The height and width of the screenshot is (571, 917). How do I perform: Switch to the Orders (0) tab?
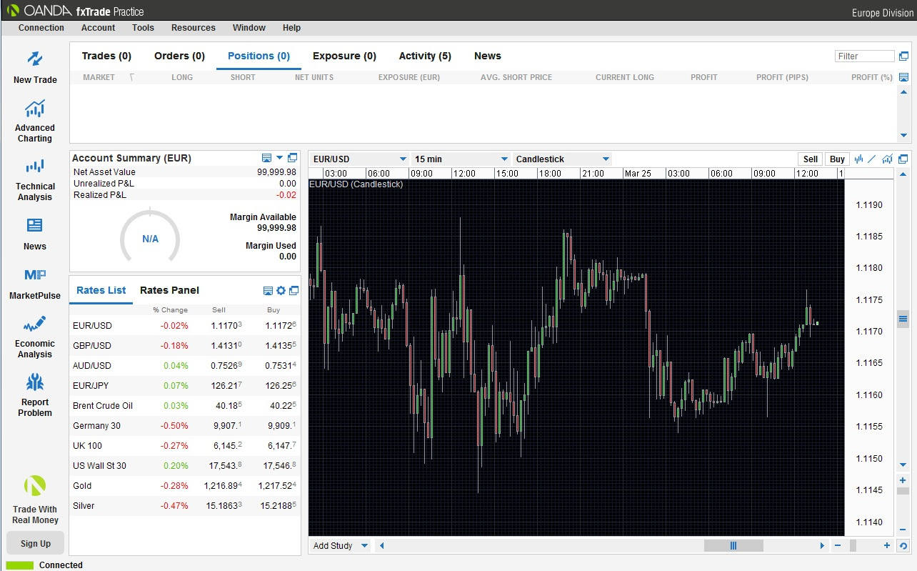point(179,56)
